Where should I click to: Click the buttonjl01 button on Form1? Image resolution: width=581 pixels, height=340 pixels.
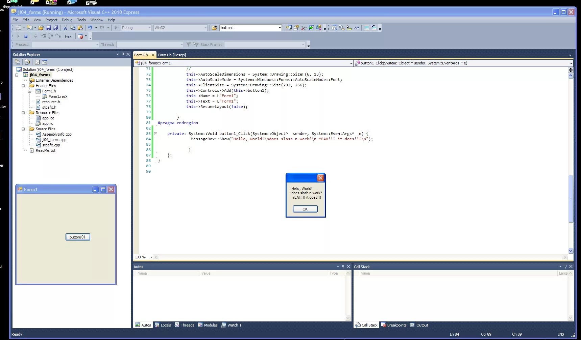click(78, 237)
